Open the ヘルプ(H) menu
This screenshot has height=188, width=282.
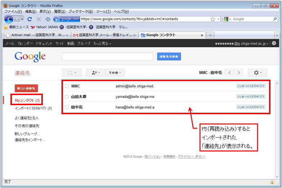[x=122, y=12]
